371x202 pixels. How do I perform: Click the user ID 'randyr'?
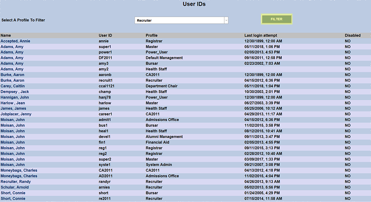click(x=105, y=182)
